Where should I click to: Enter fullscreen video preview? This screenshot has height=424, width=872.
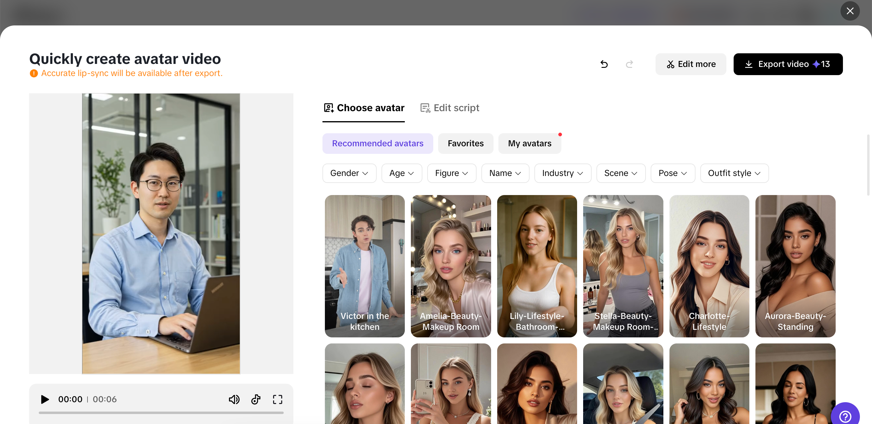click(278, 399)
